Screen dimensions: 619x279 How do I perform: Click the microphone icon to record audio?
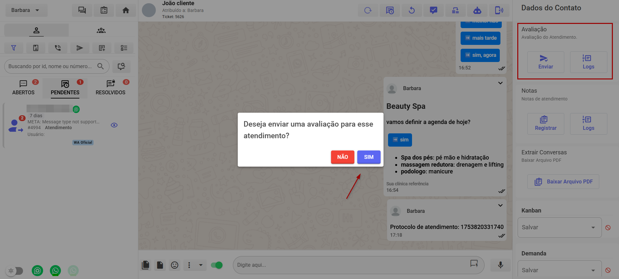(500, 265)
